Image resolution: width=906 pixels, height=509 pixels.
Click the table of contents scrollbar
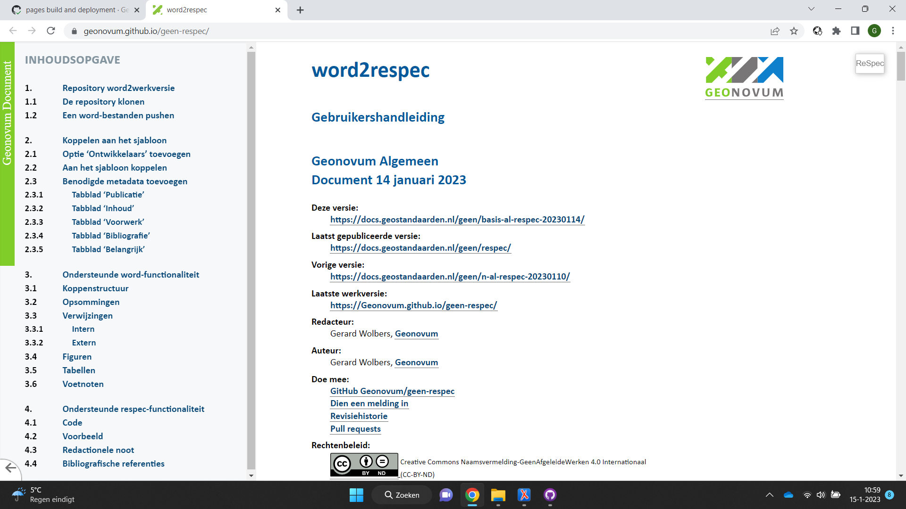[251, 260]
